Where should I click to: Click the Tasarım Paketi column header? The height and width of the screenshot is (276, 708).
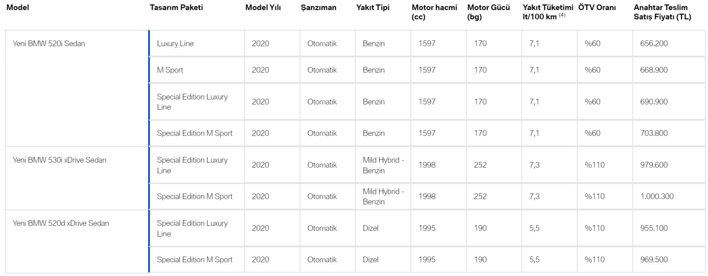[x=176, y=7]
